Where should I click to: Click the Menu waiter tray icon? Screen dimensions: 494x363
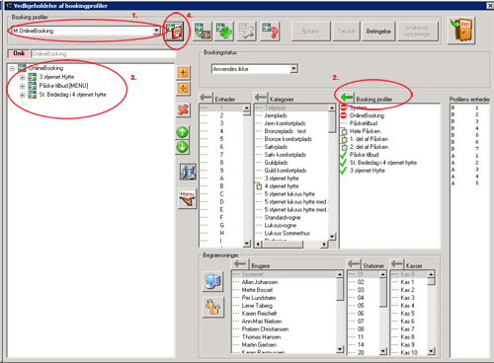pyautogui.click(x=187, y=198)
